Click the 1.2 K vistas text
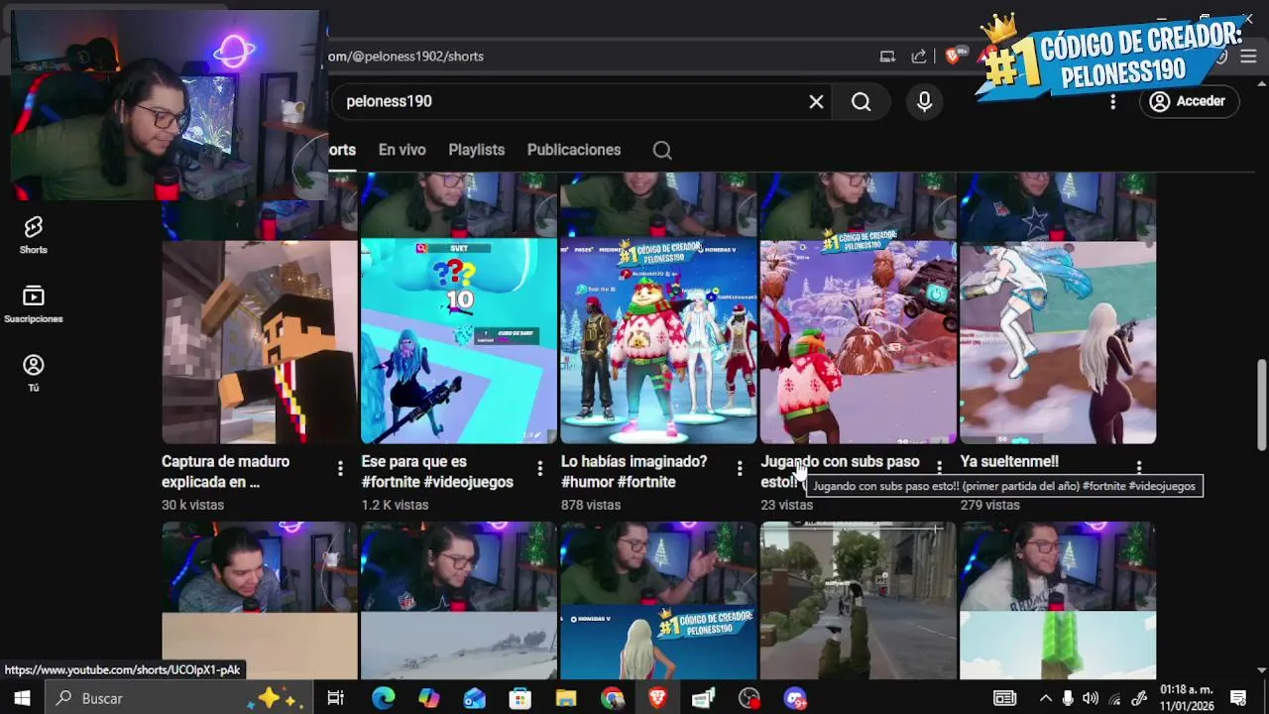The width and height of the screenshot is (1269, 714). tap(395, 505)
